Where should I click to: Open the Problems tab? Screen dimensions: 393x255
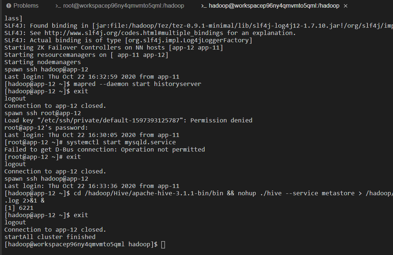tap(23, 6)
